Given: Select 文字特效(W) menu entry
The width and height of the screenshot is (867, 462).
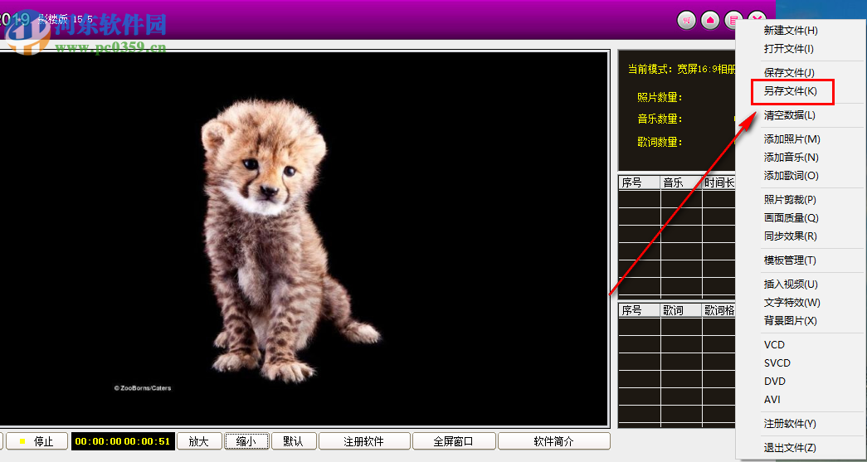Looking at the screenshot, I should click(x=792, y=302).
